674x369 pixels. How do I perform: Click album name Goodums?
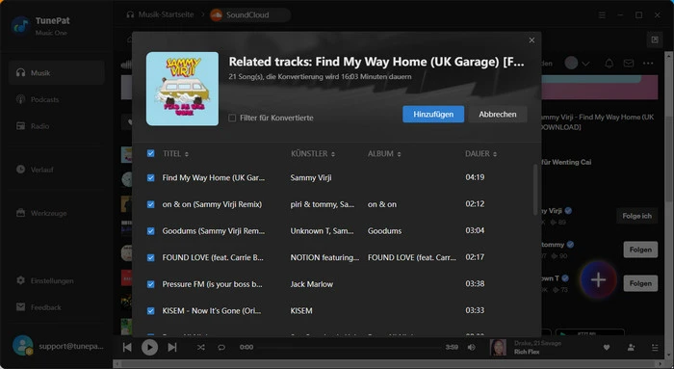click(385, 231)
